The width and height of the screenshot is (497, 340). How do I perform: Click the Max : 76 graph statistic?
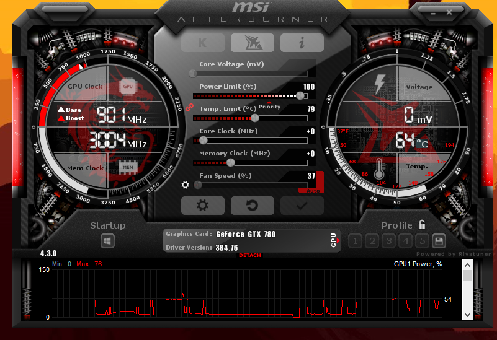89,264
